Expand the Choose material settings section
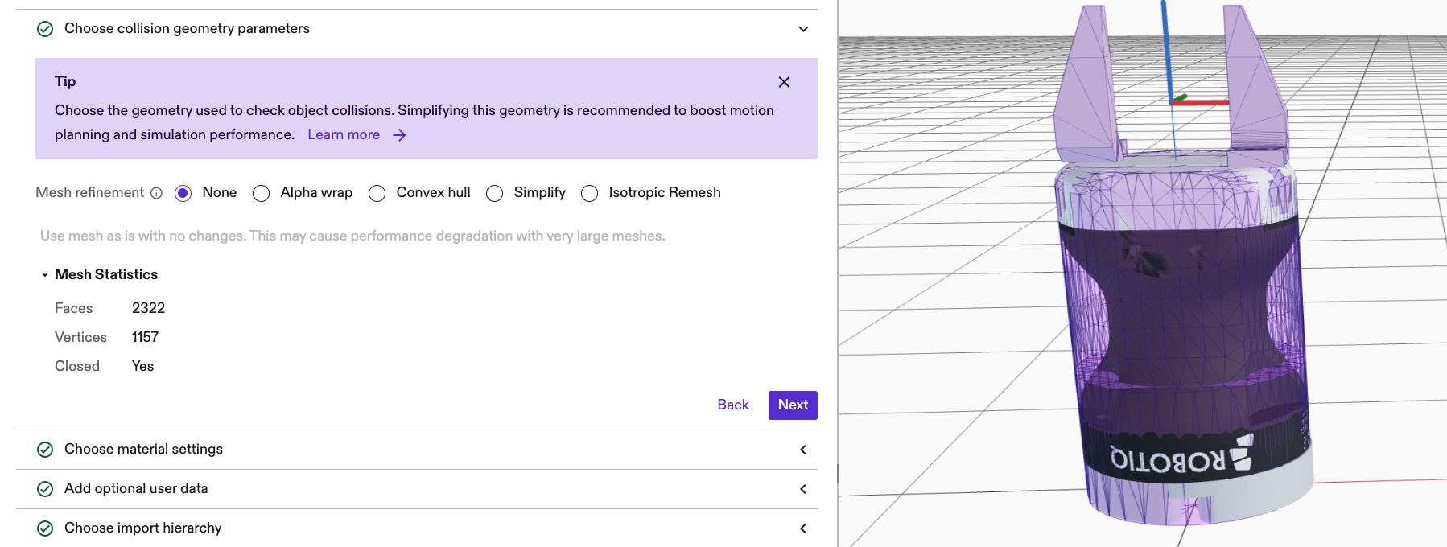The width and height of the screenshot is (1447, 547). point(803,450)
